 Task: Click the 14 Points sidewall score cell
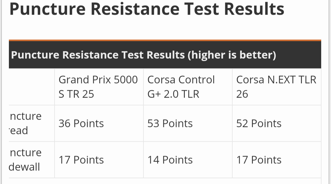click(x=170, y=160)
